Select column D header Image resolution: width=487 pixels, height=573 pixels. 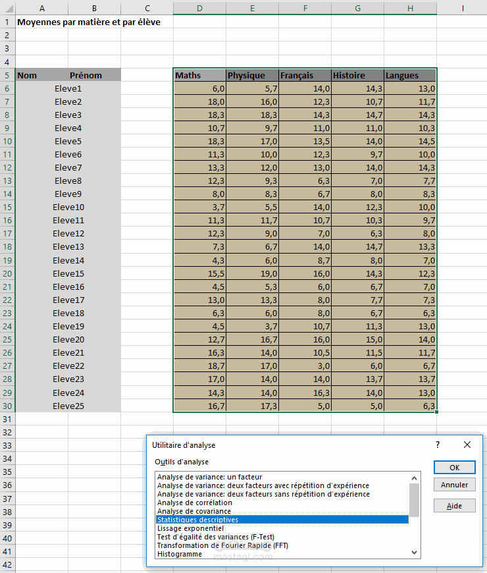pyautogui.click(x=199, y=8)
